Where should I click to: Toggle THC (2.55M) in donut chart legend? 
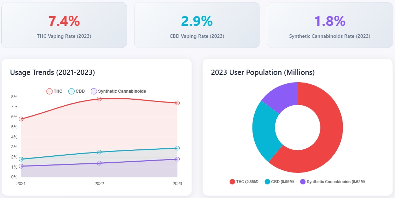click(x=244, y=182)
